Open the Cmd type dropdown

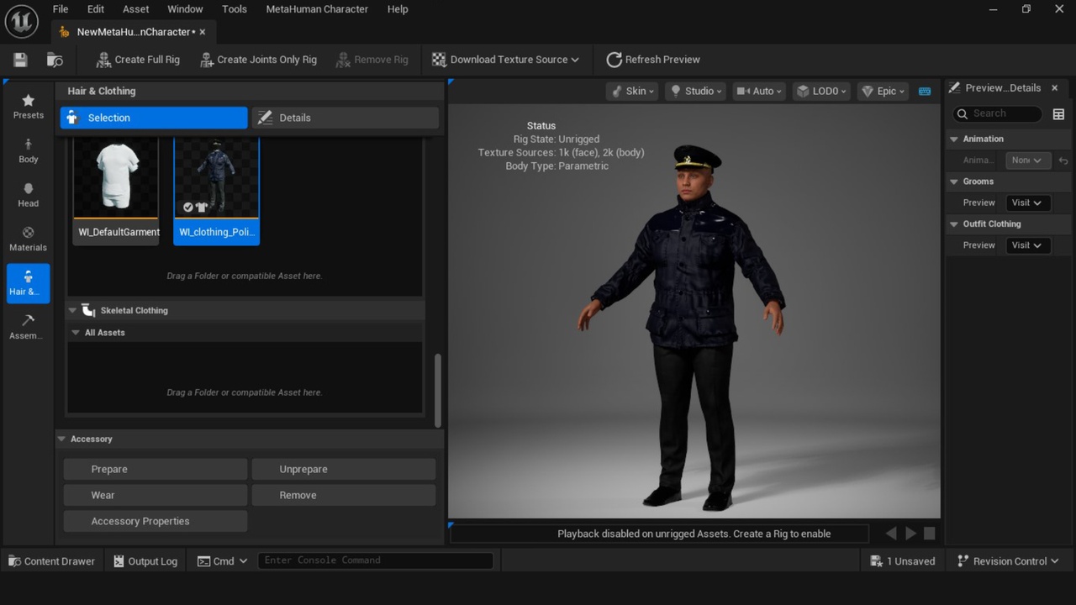tap(222, 561)
